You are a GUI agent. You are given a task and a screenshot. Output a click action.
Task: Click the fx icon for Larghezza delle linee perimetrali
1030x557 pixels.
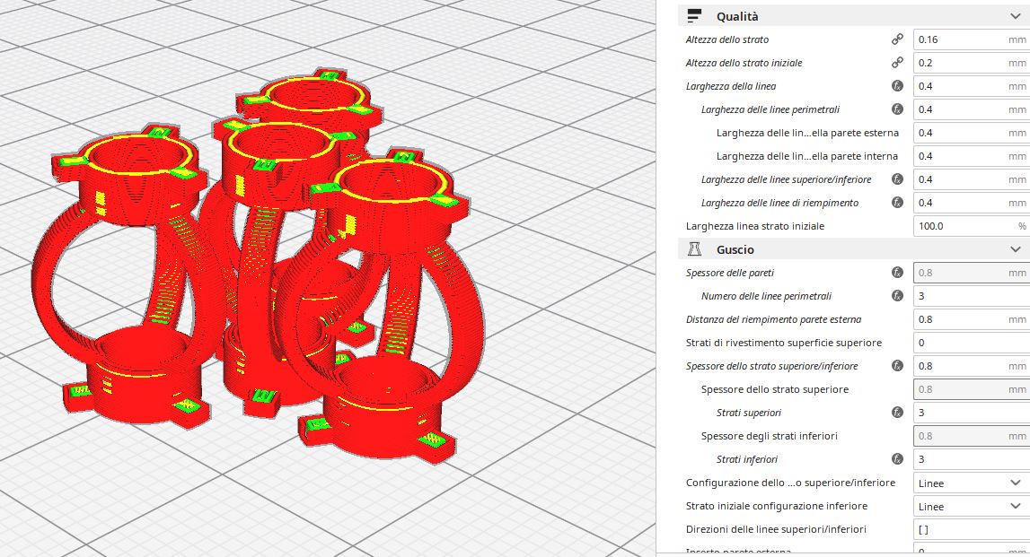pyautogui.click(x=897, y=109)
